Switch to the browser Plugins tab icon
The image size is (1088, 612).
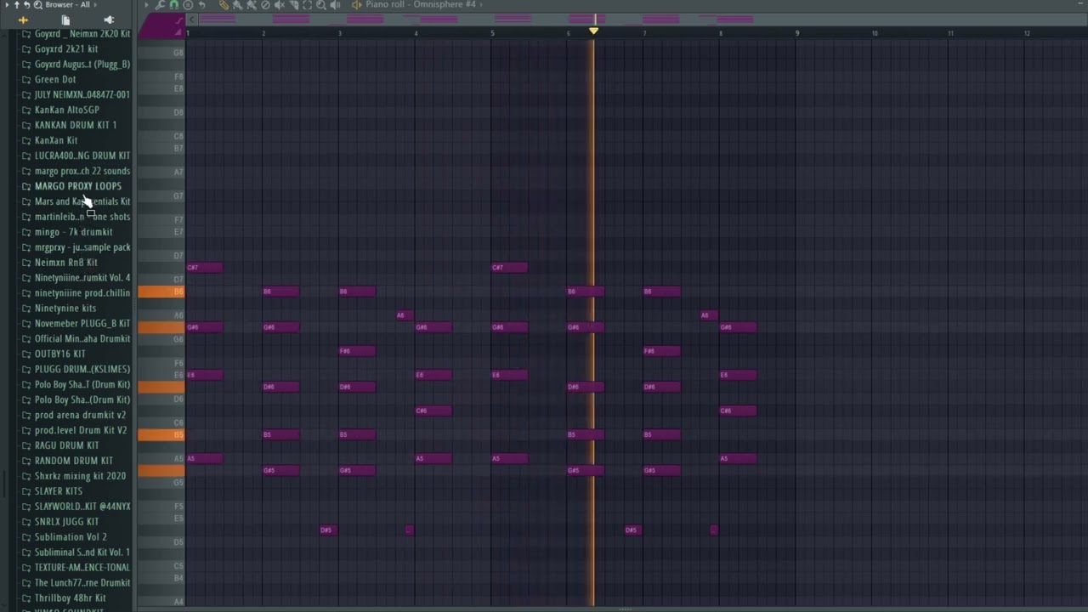108,20
